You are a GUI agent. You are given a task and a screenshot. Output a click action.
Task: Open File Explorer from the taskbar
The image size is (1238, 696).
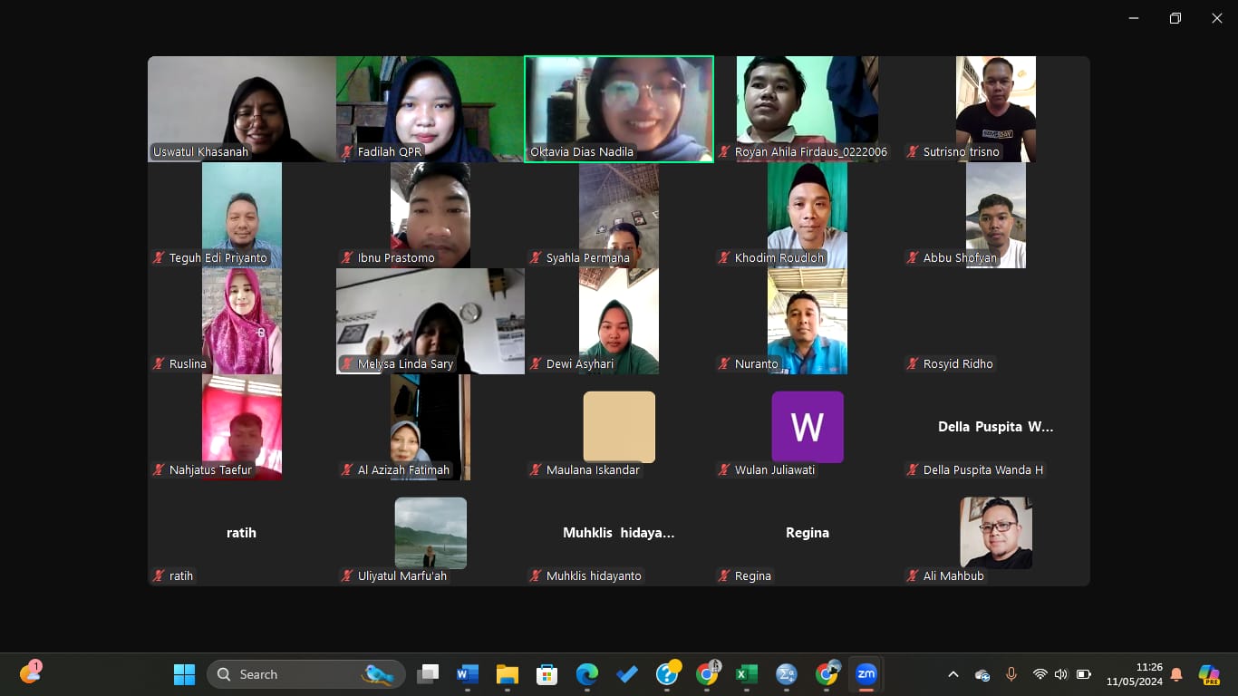pos(508,674)
